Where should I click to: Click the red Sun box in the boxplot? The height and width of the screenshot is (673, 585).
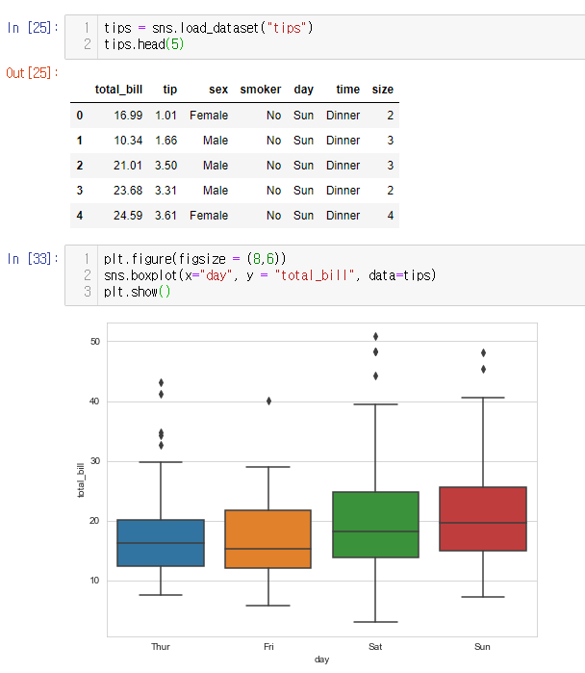482,519
